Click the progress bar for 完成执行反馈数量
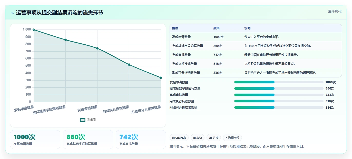The image size is (352, 159). pos(279,101)
